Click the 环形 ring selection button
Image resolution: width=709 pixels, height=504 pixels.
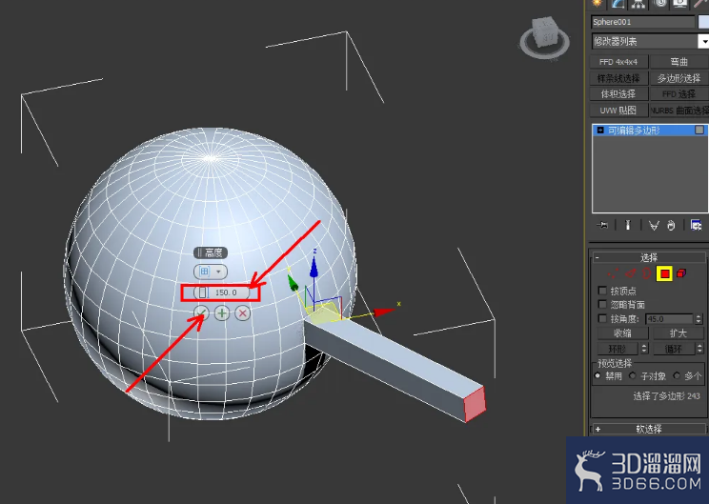(x=618, y=349)
